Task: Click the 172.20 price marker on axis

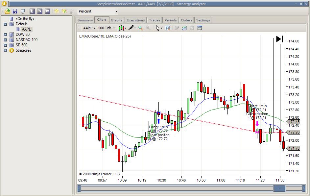Action: [x=294, y=132]
